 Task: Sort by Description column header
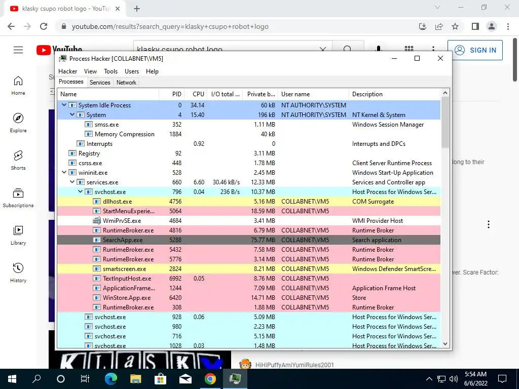coord(394,94)
